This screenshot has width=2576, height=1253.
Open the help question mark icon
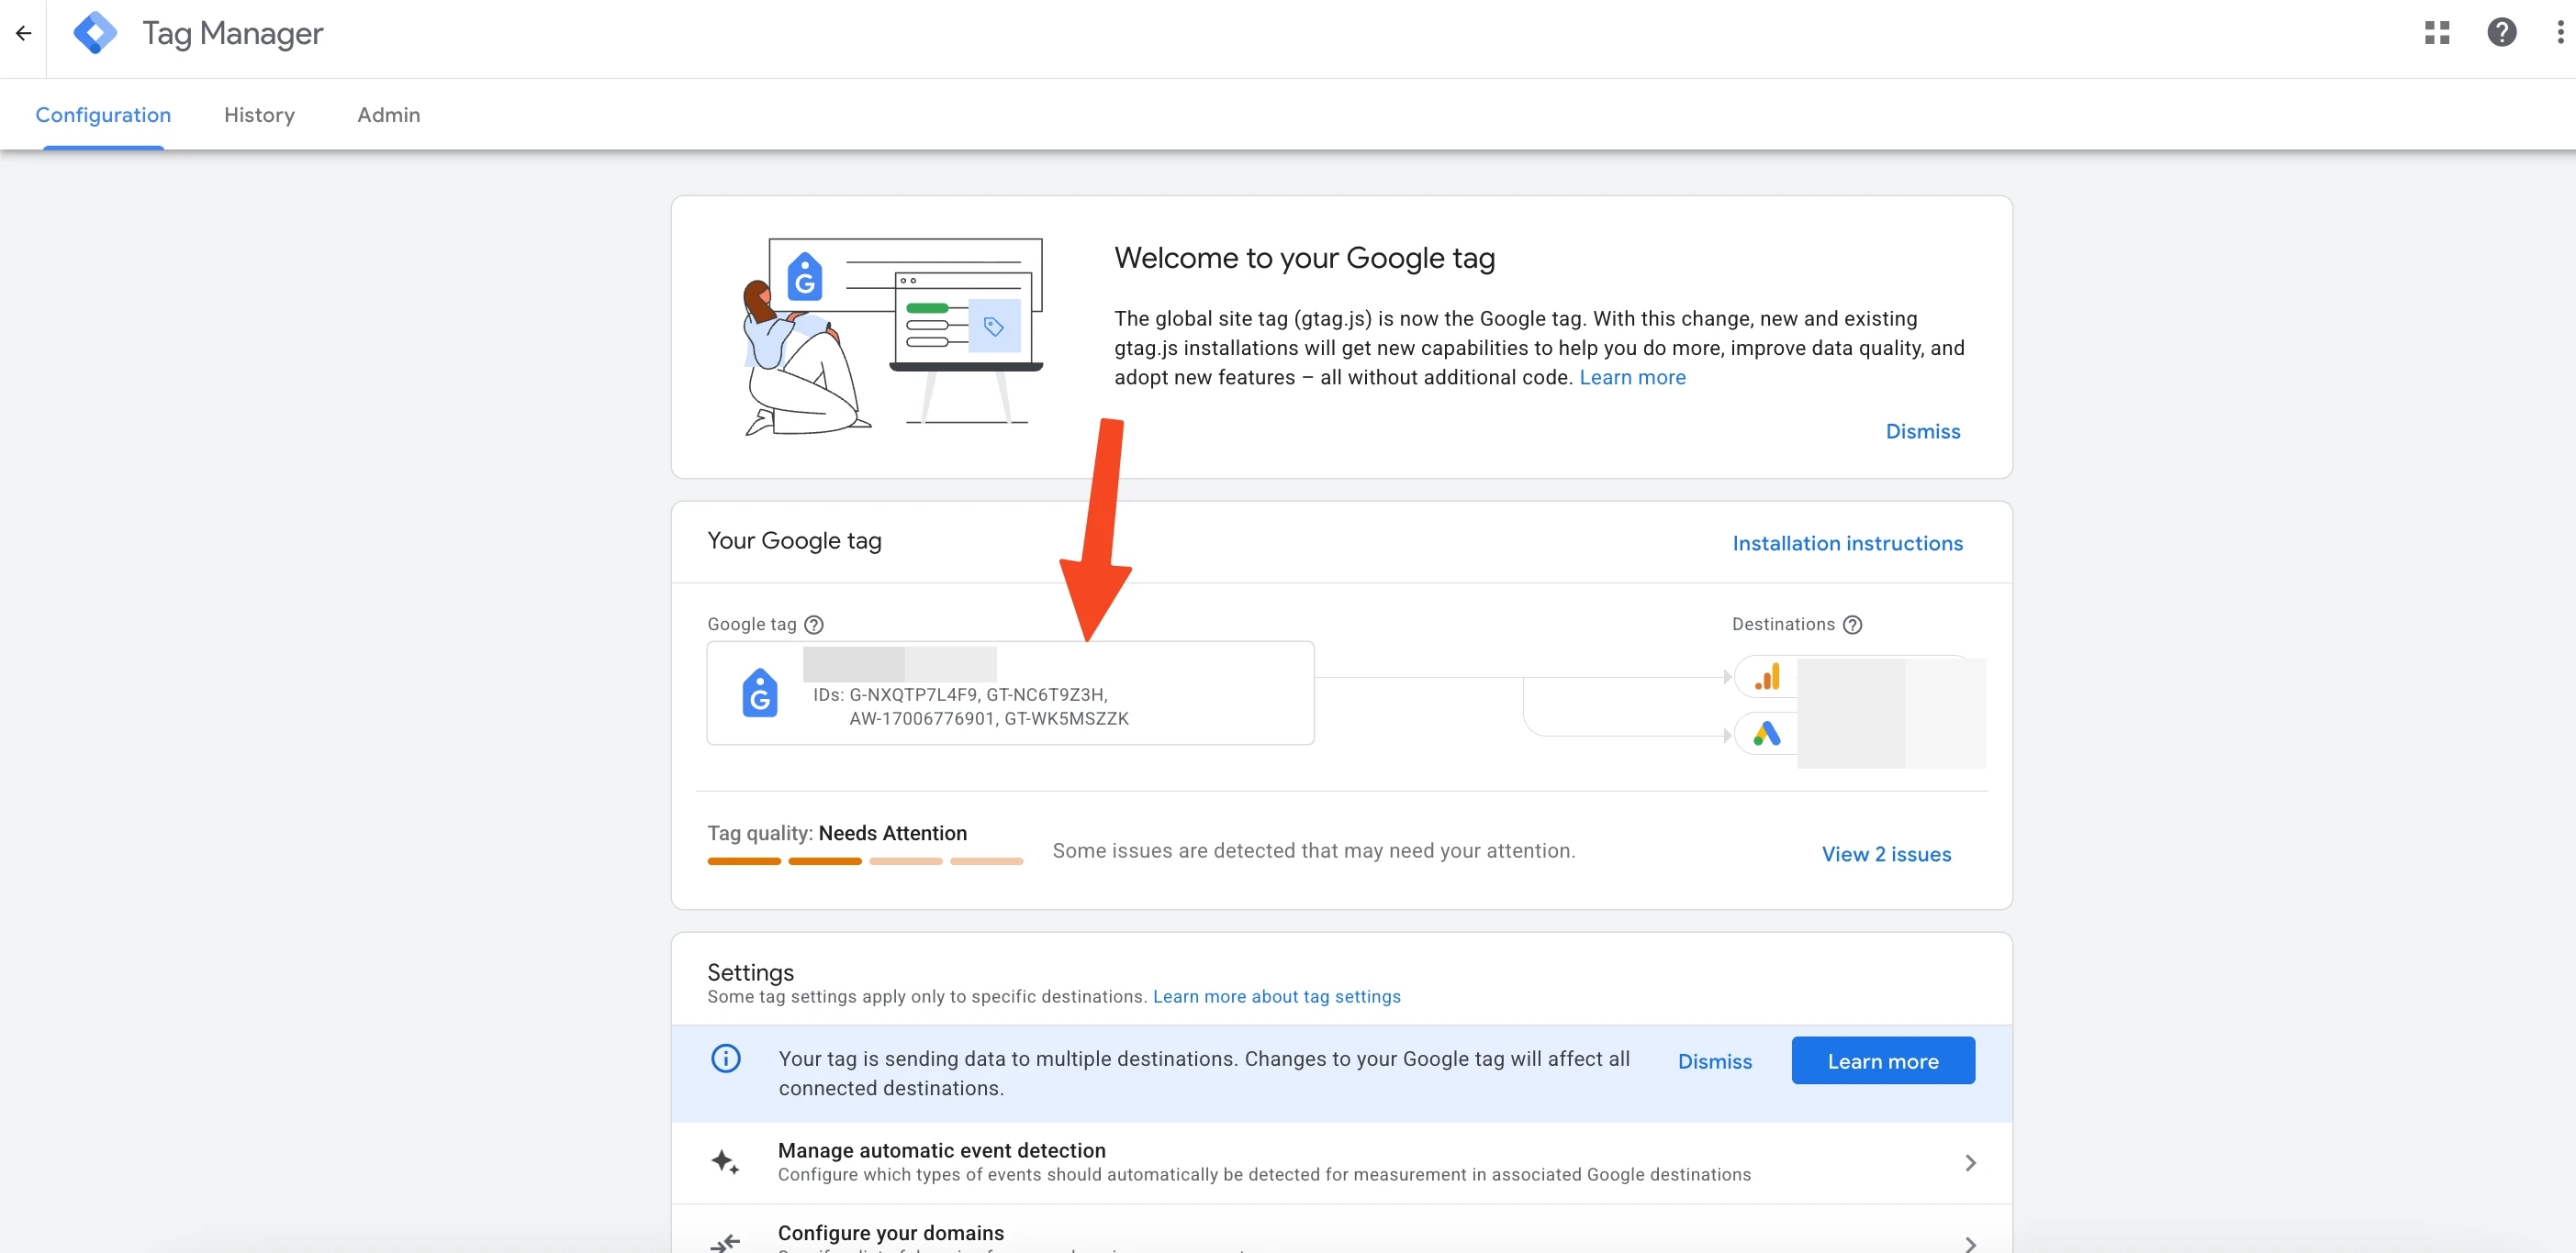pyautogui.click(x=2501, y=33)
